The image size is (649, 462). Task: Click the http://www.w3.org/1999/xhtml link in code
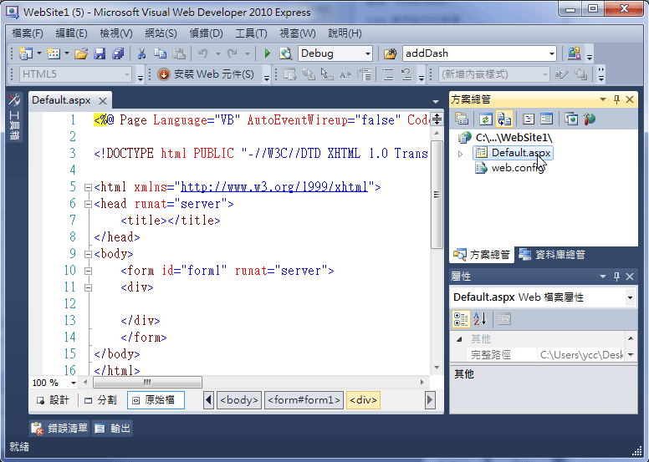tap(274, 187)
